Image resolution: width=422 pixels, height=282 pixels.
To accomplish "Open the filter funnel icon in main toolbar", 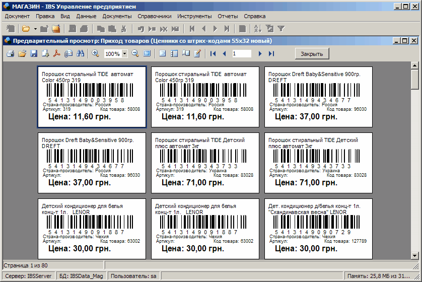I will point(282,29).
